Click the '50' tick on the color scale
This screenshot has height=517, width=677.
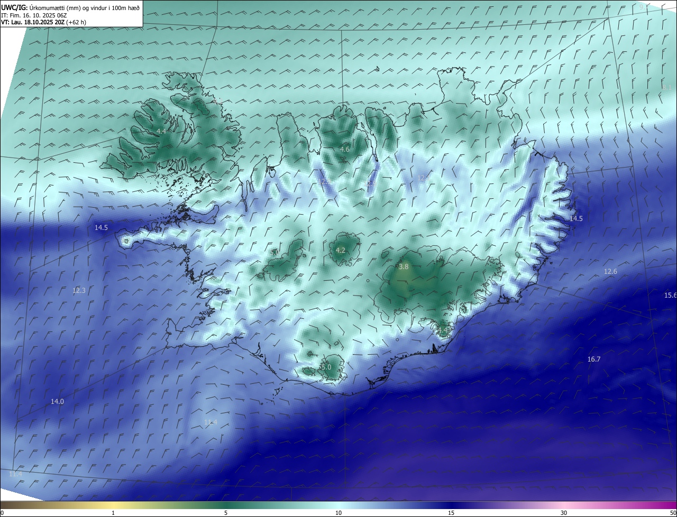[673, 513]
